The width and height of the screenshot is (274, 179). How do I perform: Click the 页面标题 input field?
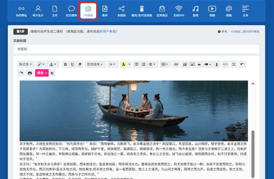pos(136,49)
